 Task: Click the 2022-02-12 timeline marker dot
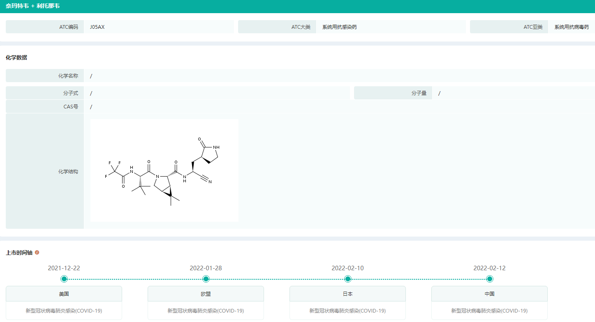[490, 279]
